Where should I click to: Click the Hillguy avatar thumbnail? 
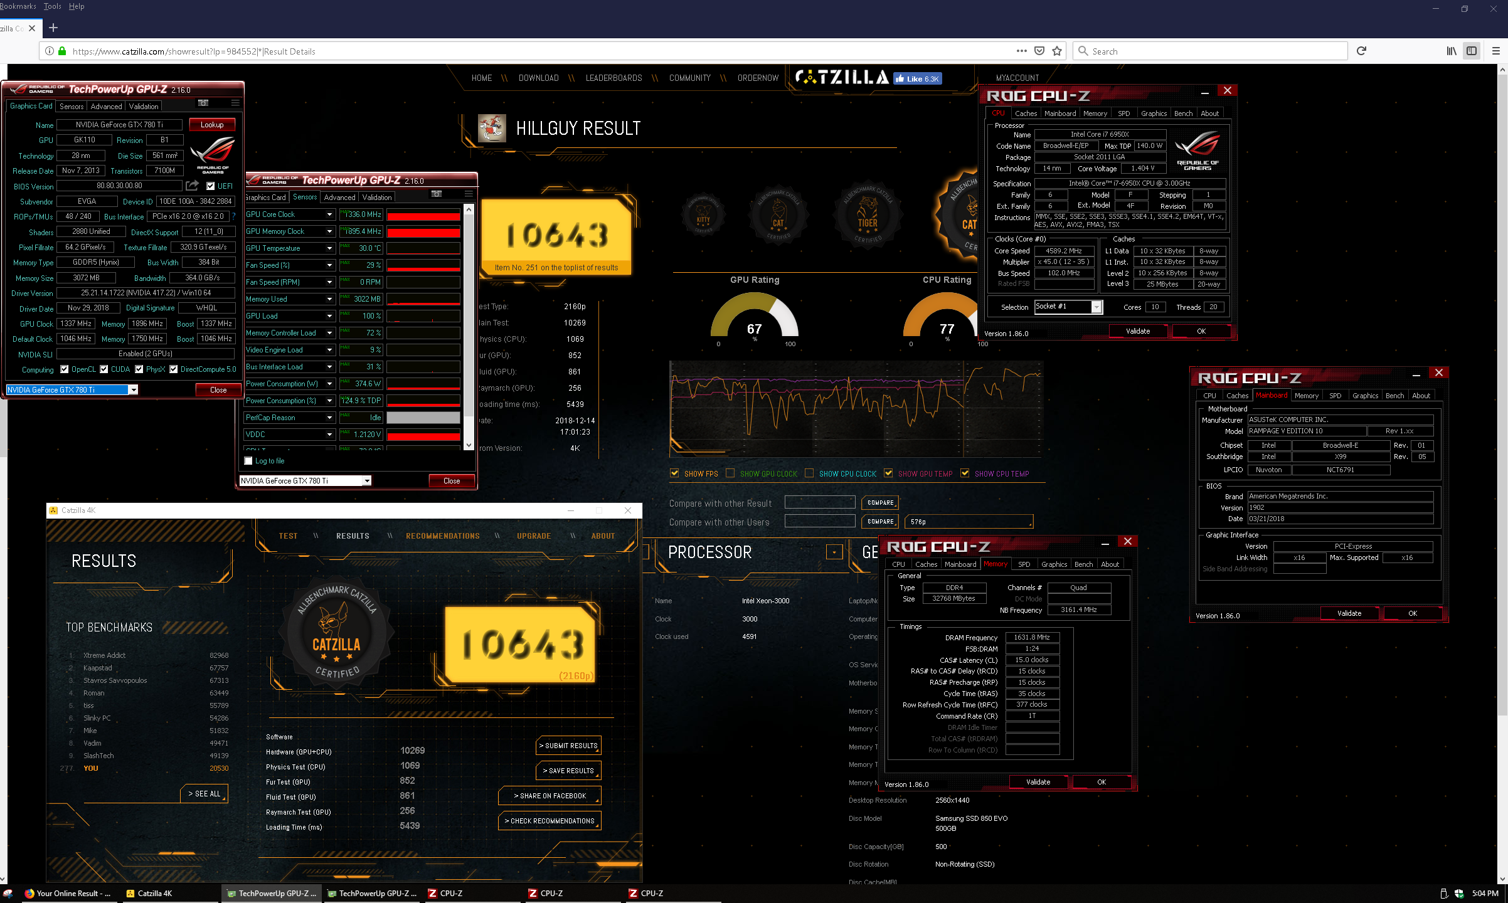(492, 129)
